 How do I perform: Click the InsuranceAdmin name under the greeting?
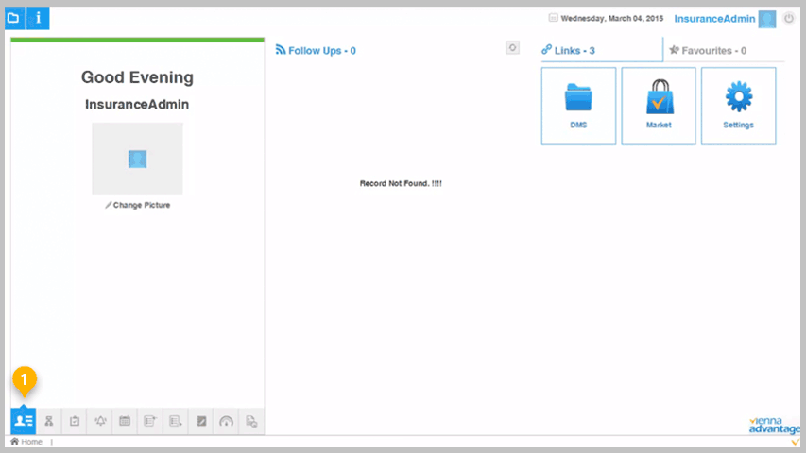[137, 104]
